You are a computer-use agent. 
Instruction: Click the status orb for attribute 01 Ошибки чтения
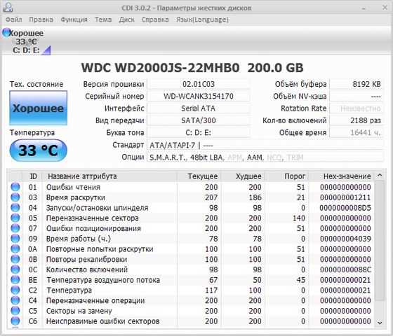tap(15, 187)
